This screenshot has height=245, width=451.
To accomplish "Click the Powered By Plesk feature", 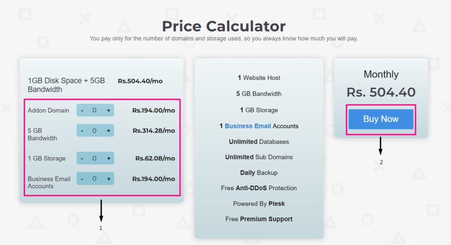I will click(259, 204).
